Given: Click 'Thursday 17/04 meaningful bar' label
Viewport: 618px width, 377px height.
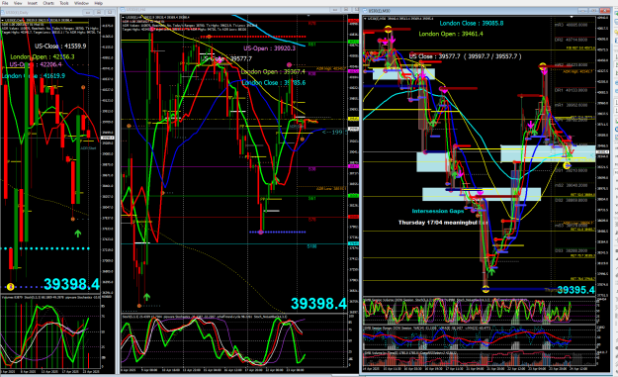Looking at the screenshot, I should point(443,223).
